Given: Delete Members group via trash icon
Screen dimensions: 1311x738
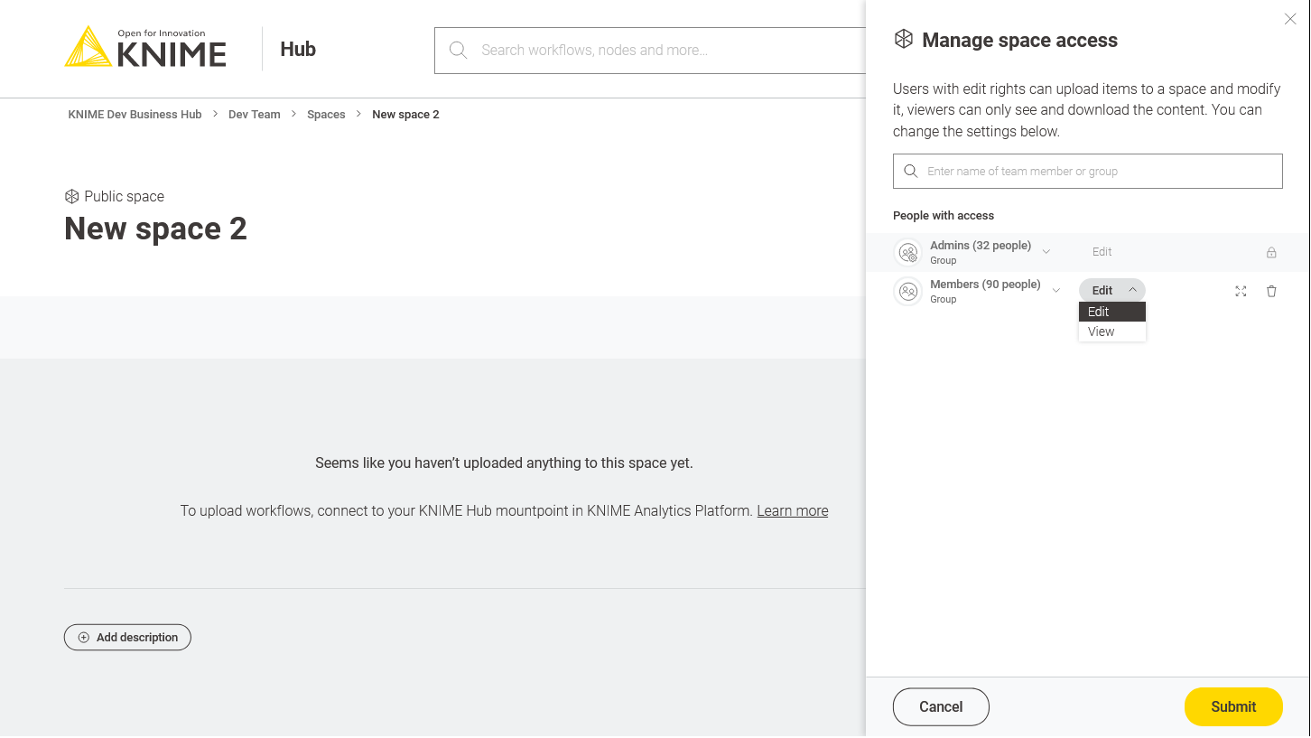Looking at the screenshot, I should pyautogui.click(x=1271, y=291).
